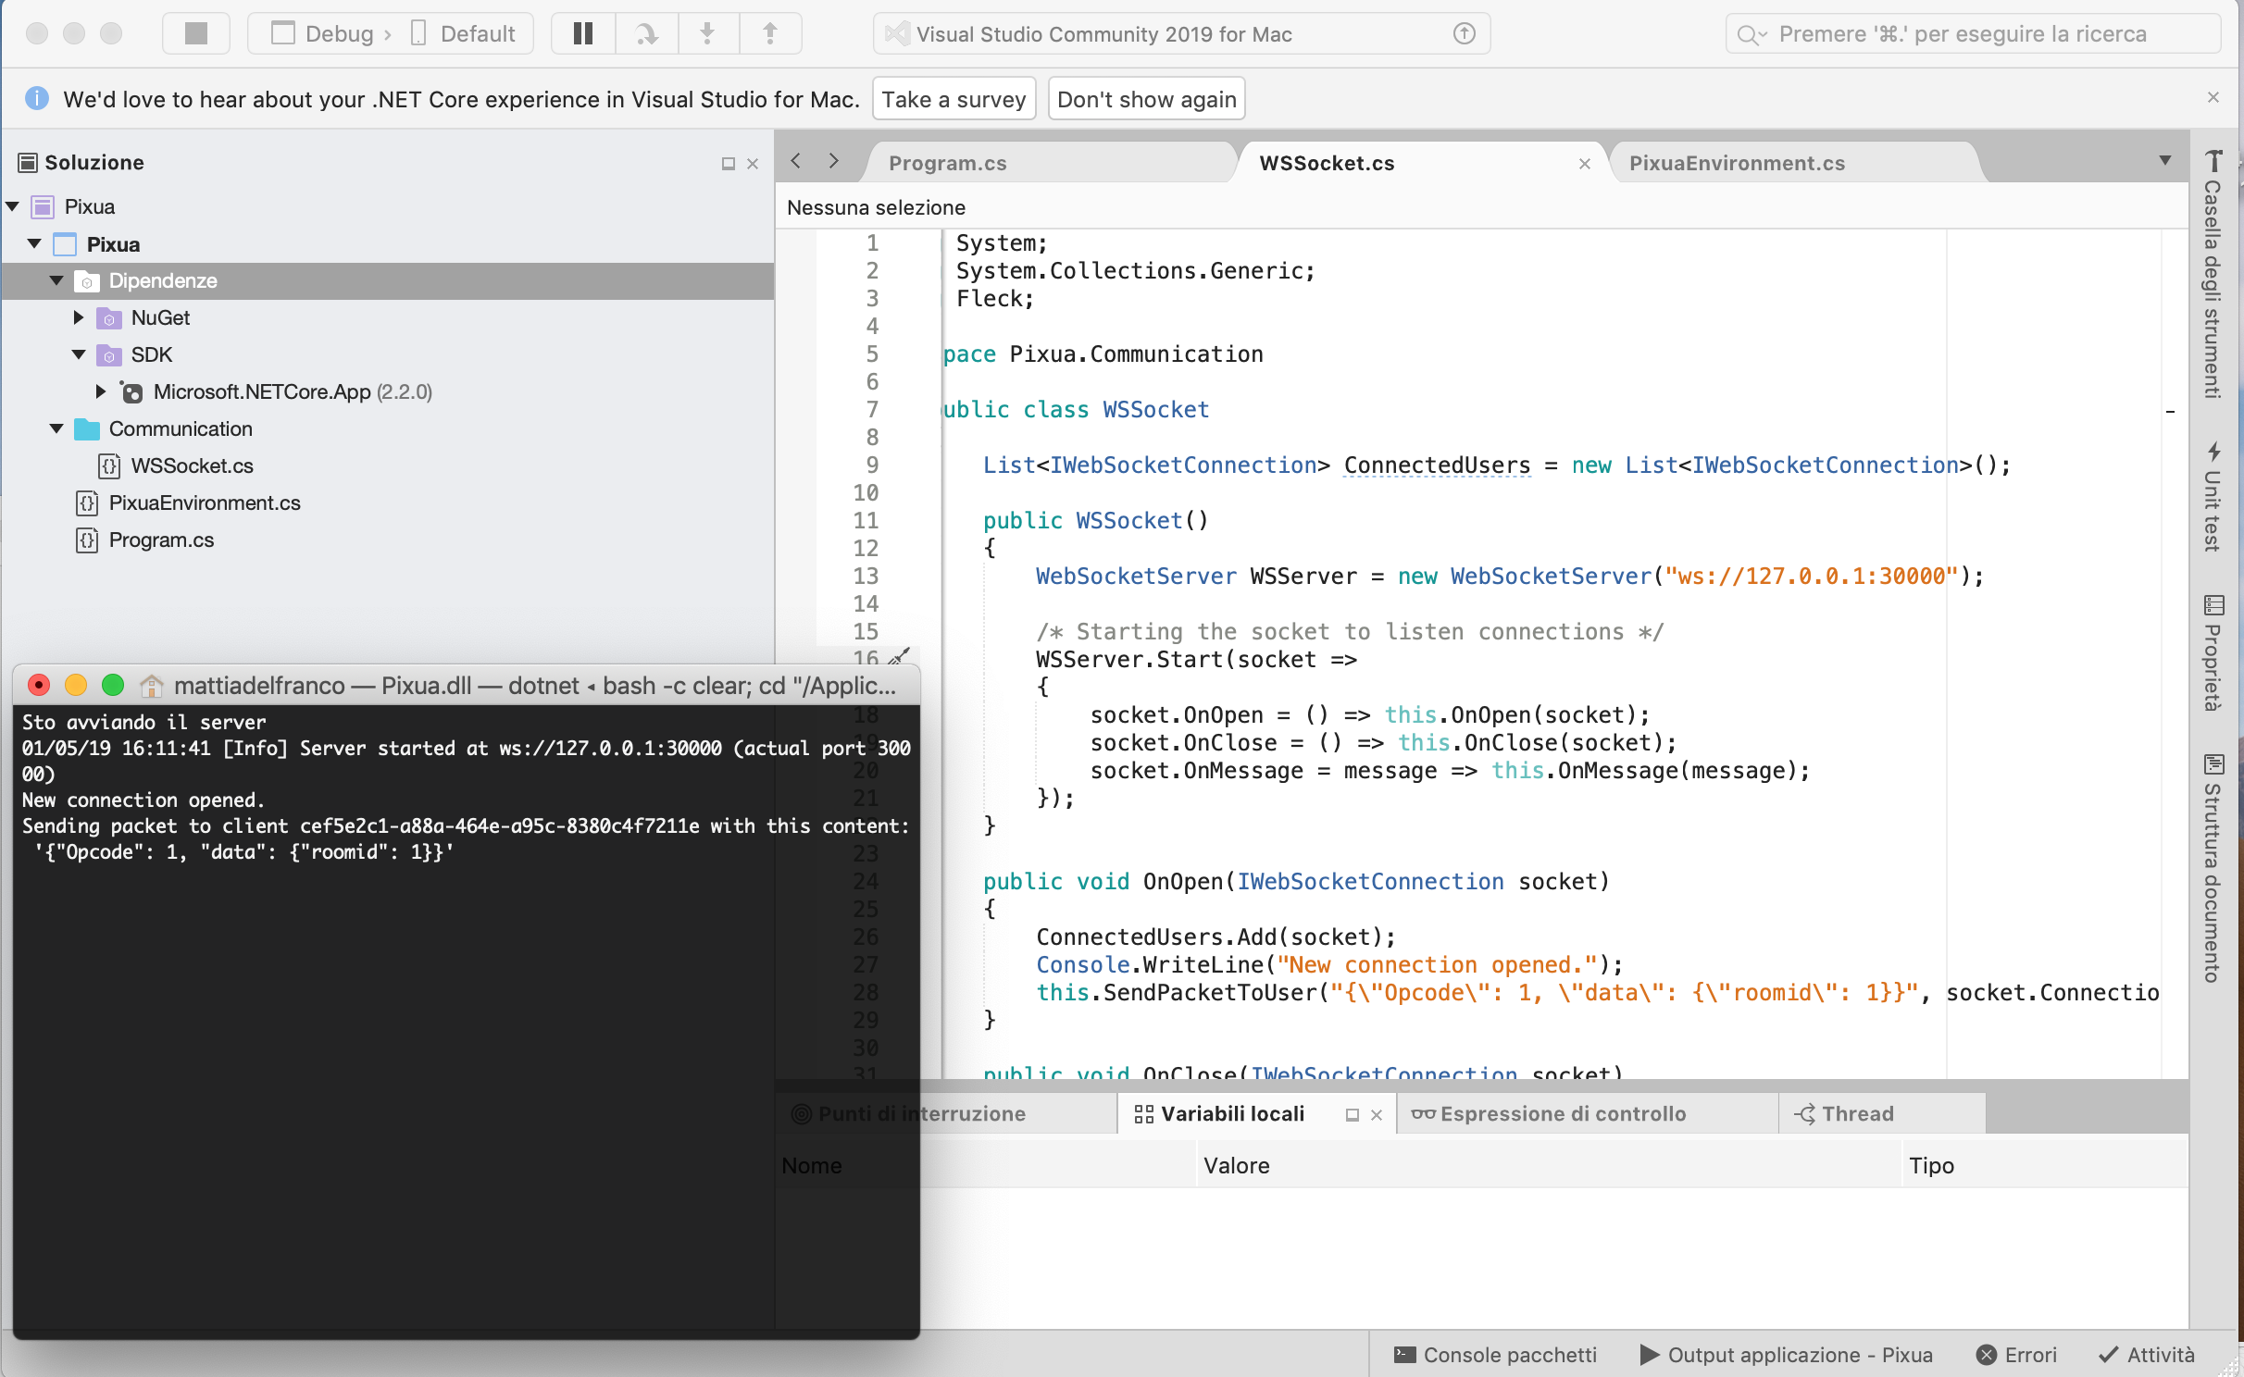Dock the Soluzione pad with its square icon
The image size is (2244, 1377).
[x=729, y=164]
